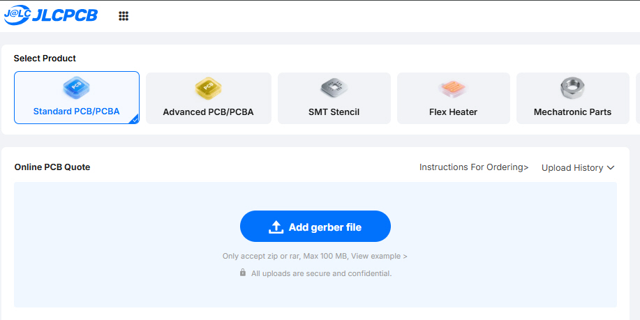This screenshot has width=640, height=320.
Task: Click the SMT Stencil product icon
Action: [x=334, y=88]
